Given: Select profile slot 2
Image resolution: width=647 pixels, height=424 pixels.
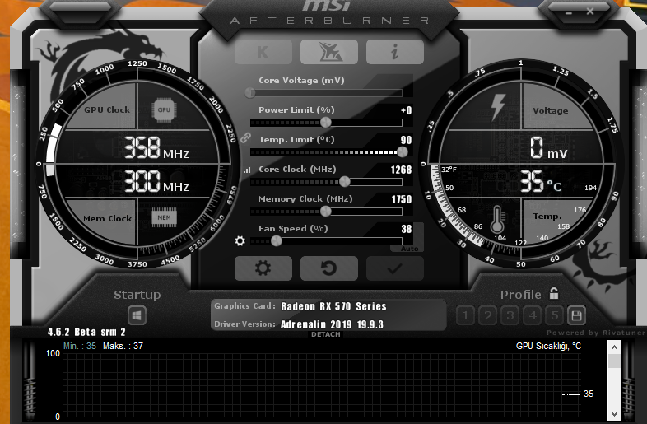Looking at the screenshot, I should (x=488, y=316).
